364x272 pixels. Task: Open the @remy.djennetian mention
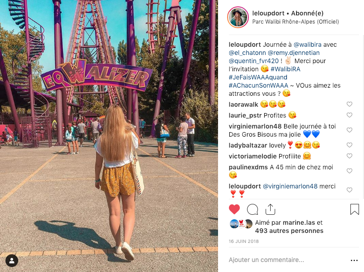tap(294, 53)
